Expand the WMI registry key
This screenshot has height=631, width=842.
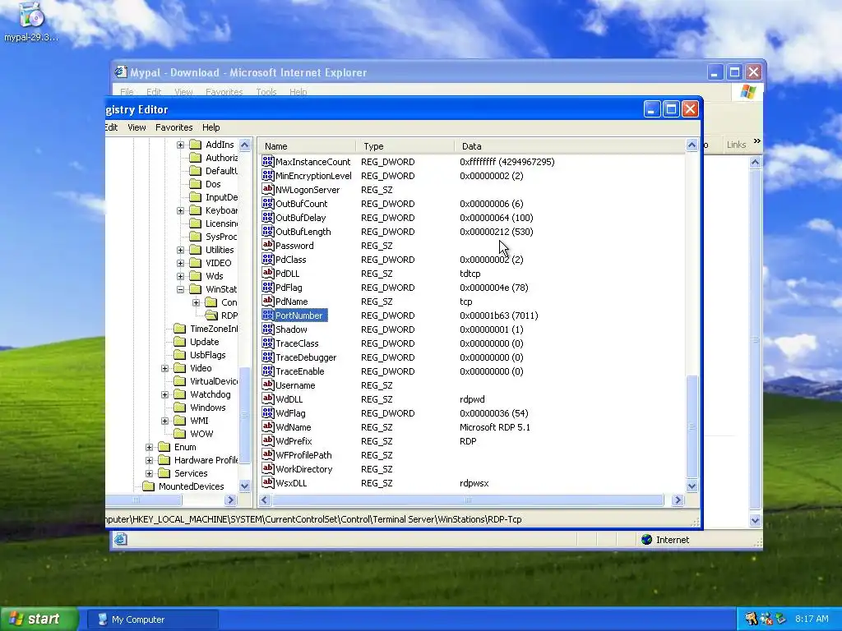click(164, 421)
